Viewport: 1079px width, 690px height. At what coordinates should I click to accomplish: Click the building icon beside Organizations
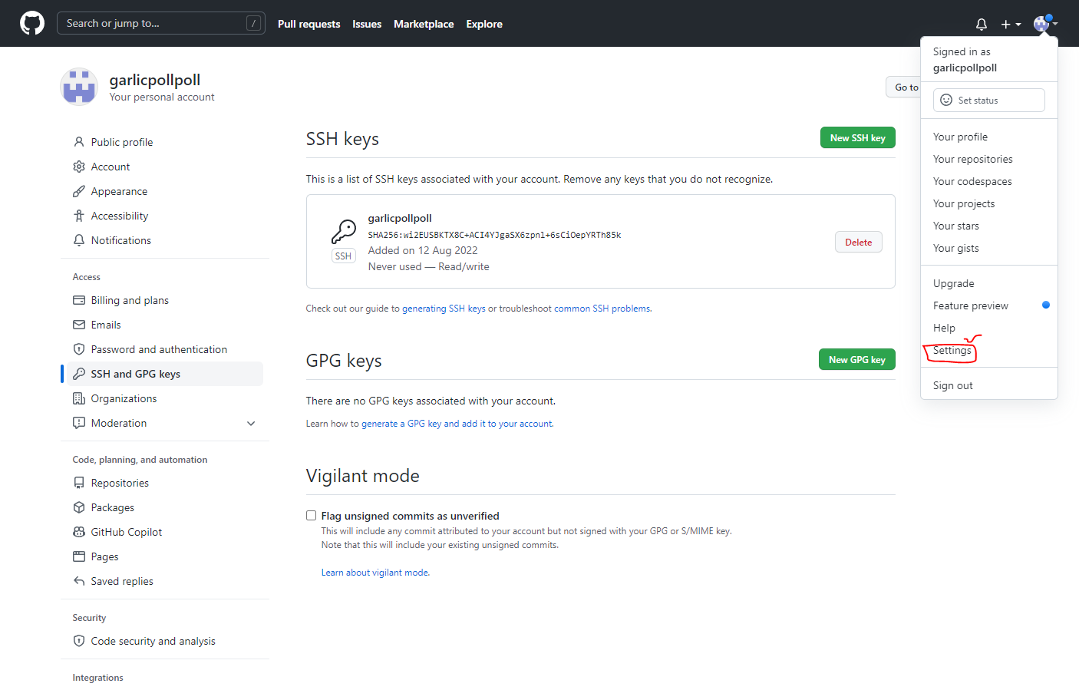point(79,398)
